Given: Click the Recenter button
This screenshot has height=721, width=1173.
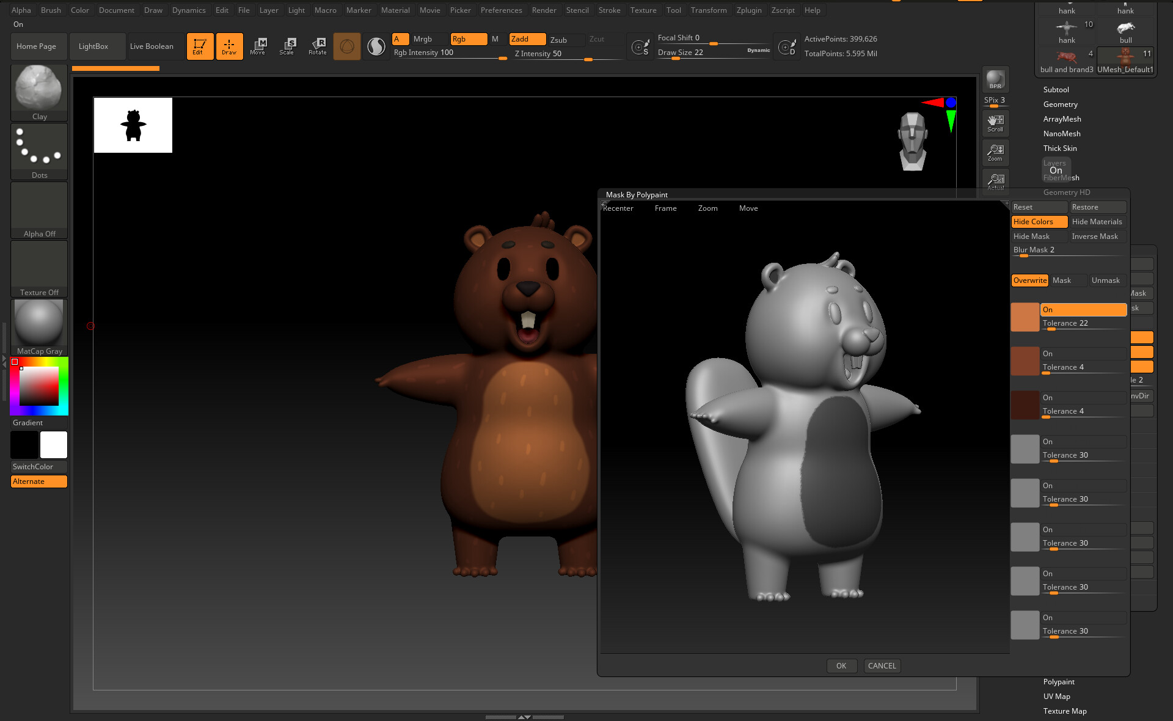Looking at the screenshot, I should click(618, 208).
